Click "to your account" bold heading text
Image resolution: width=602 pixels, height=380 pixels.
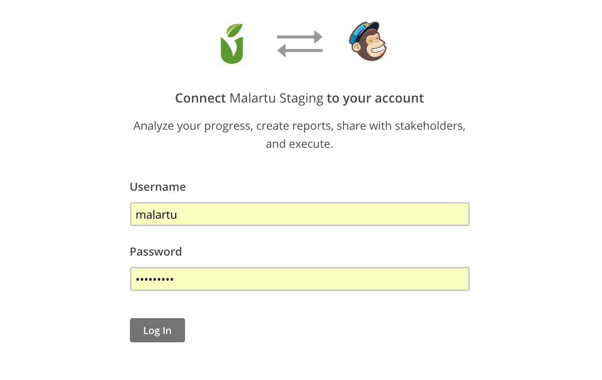[375, 98]
